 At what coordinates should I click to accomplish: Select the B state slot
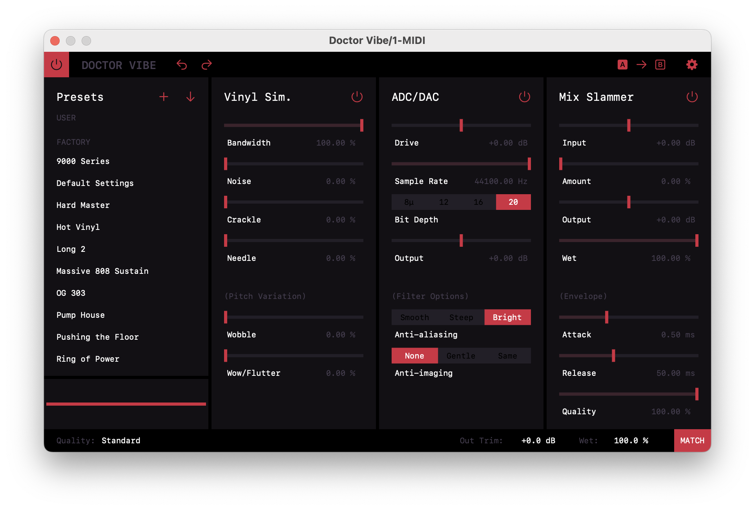click(x=660, y=65)
